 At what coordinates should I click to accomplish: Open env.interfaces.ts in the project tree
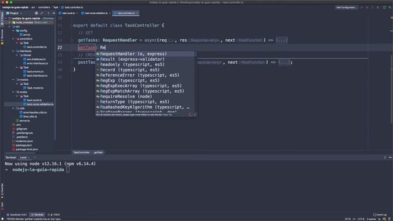coord(34,60)
